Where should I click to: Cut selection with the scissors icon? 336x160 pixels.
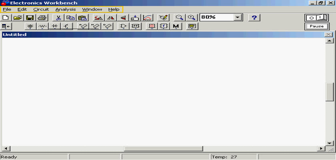(58, 18)
